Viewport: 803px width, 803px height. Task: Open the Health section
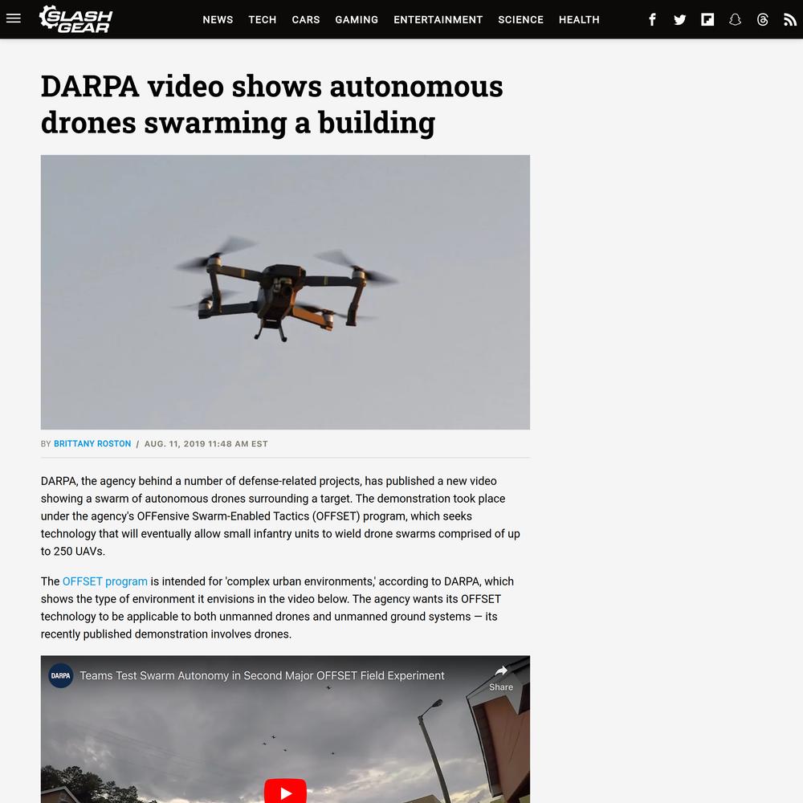pyautogui.click(x=579, y=19)
